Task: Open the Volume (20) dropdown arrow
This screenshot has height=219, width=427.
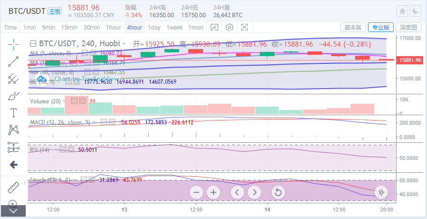Action: coord(65,101)
